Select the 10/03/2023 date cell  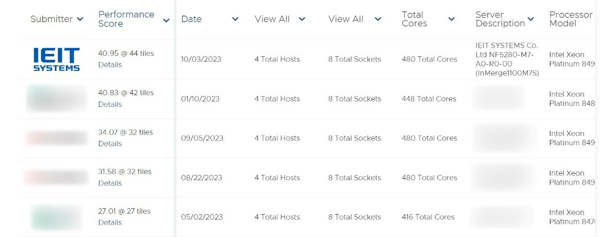pos(201,59)
